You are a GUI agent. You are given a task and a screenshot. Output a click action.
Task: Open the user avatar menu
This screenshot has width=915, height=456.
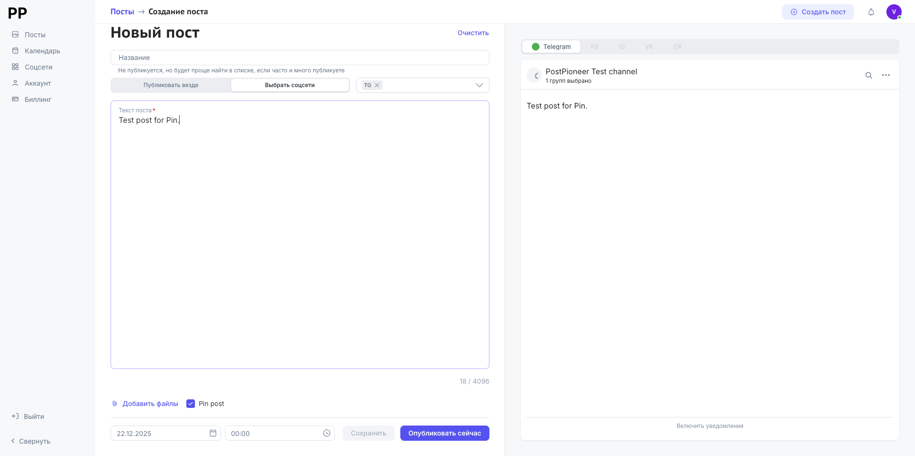click(894, 12)
